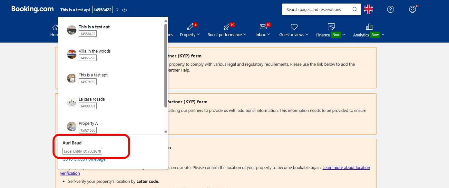Screen dimensions: 449x188
Task: Click the help question mark icon
Action: pos(390,9)
